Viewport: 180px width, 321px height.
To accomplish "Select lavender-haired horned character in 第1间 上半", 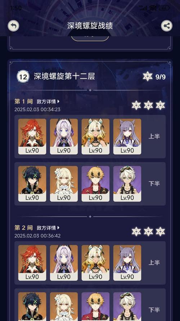I will coord(64,136).
